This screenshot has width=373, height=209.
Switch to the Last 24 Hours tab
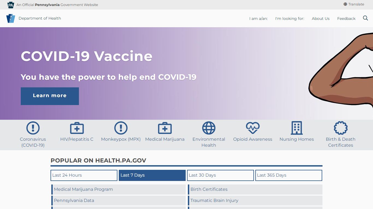[x=84, y=175]
